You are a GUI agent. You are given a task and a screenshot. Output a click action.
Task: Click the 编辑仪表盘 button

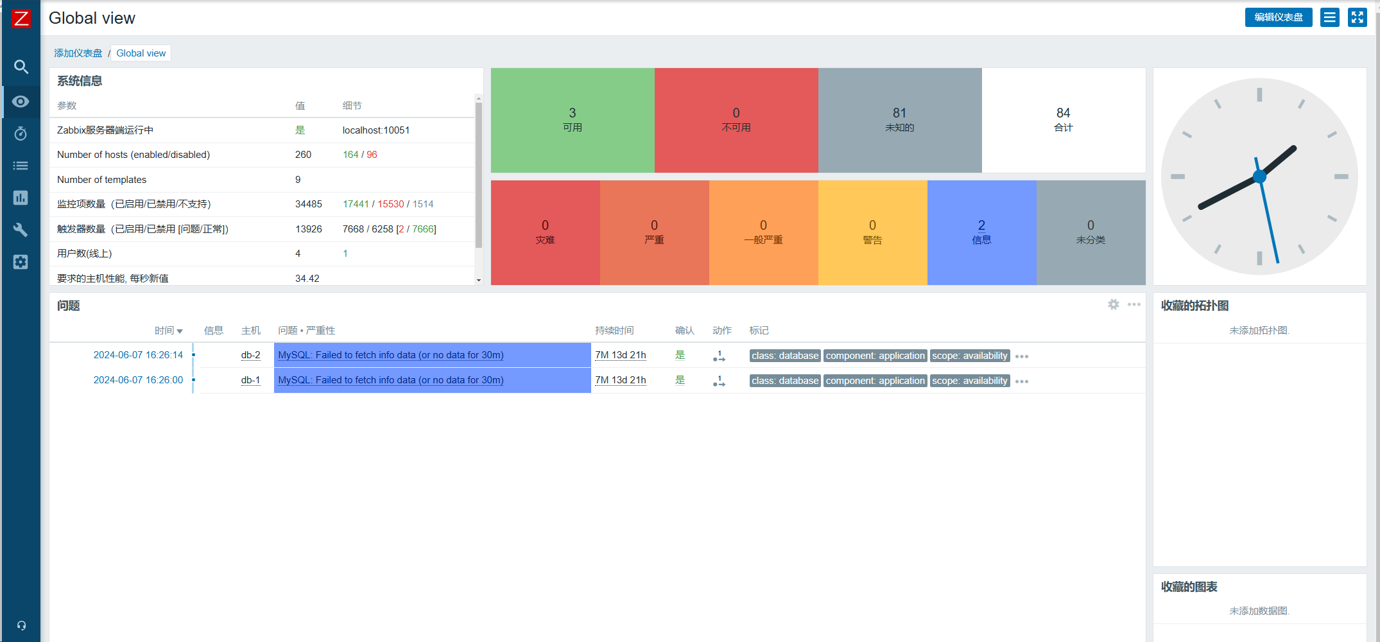[1278, 17]
